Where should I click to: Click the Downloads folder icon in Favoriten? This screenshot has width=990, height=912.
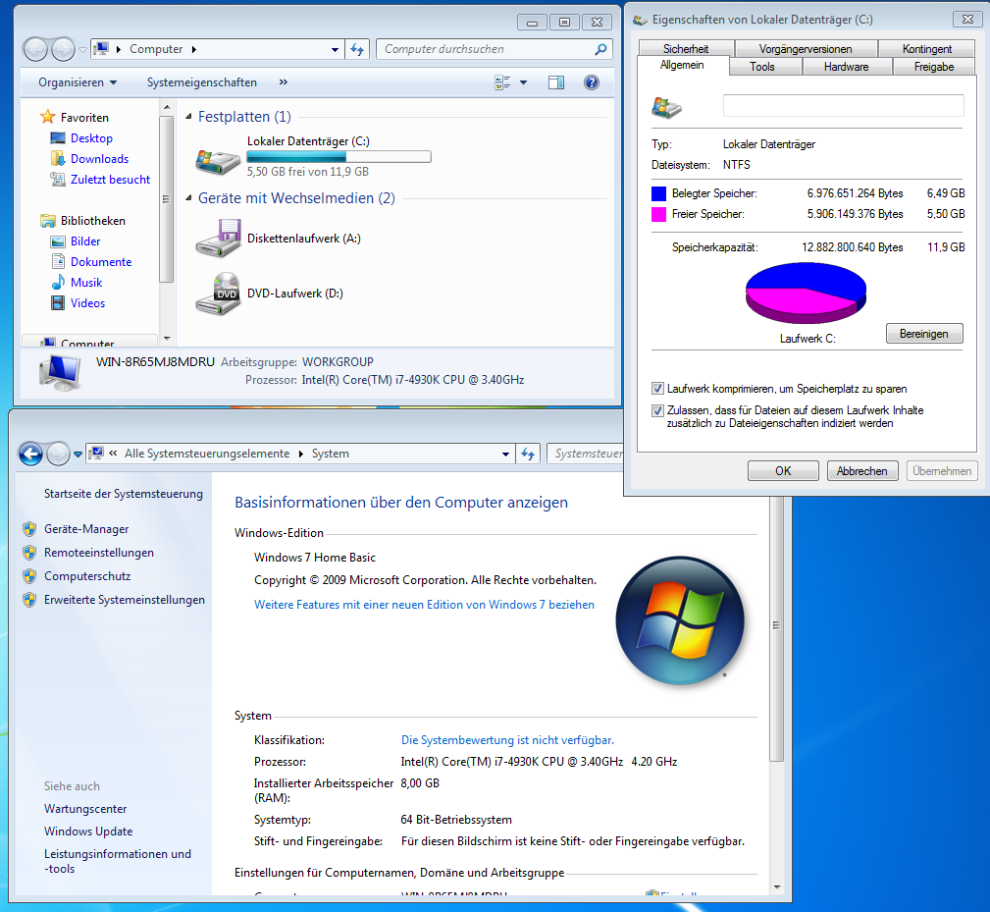[x=58, y=158]
